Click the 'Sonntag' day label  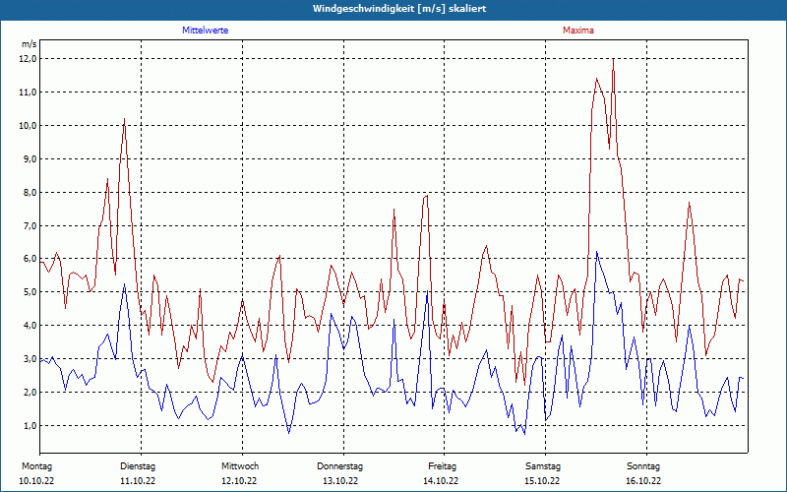click(643, 466)
